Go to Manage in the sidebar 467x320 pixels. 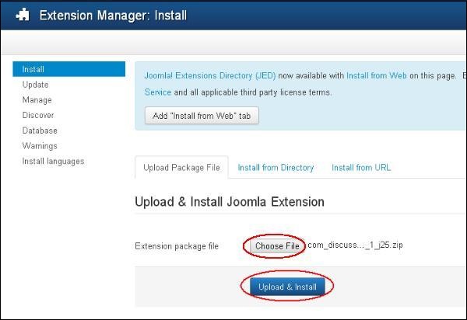click(37, 100)
